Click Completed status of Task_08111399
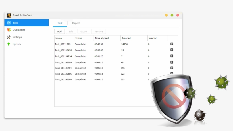The image size is (233, 131). pyautogui.click(x=80, y=44)
